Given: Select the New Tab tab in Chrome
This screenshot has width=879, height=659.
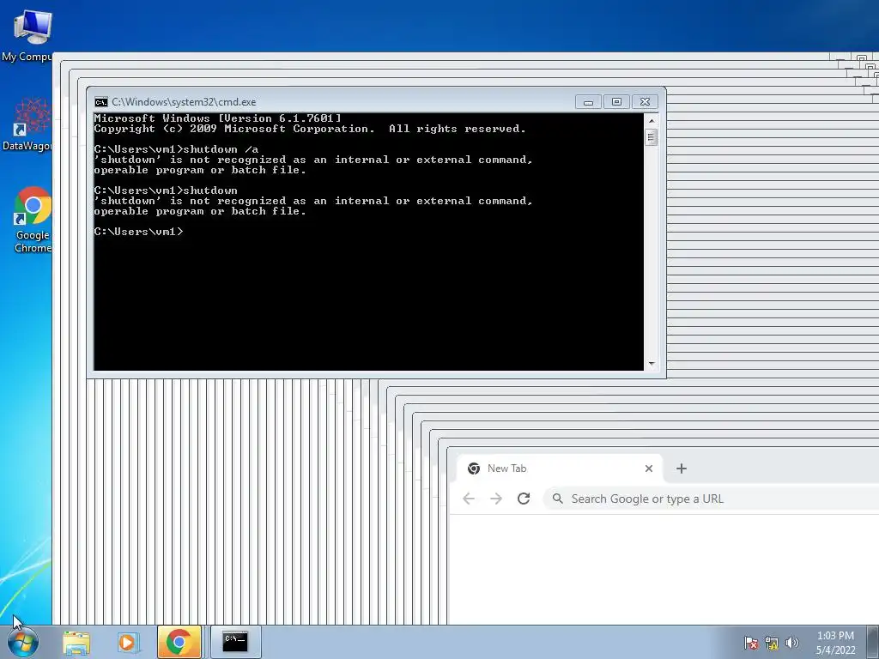Looking at the screenshot, I should (x=560, y=469).
